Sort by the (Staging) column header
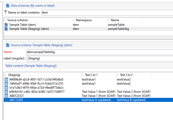 [43, 75]
